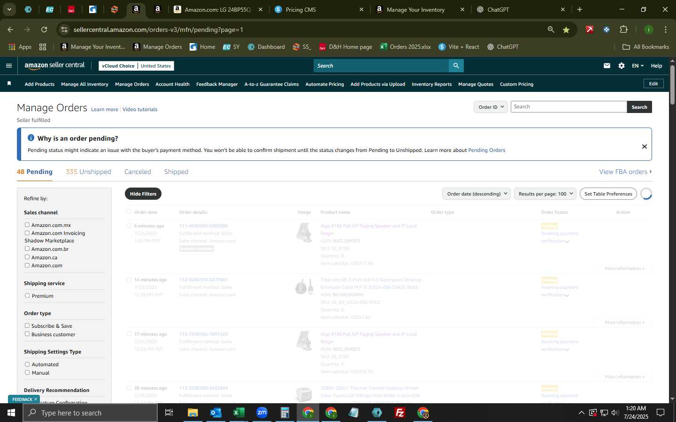This screenshot has height=422, width=676.
Task: Check Amazon.com Invoicing Shadow Marketplace
Action: [x=27, y=233]
